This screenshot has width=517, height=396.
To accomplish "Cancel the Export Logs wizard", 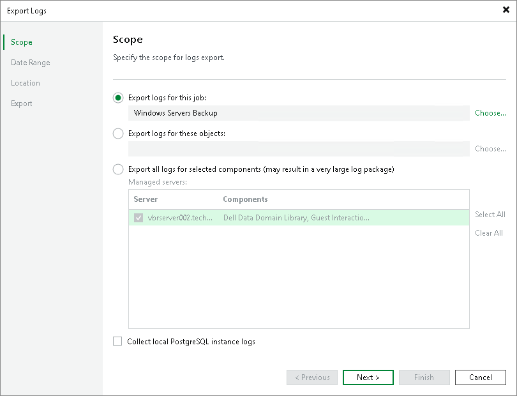I will (480, 377).
